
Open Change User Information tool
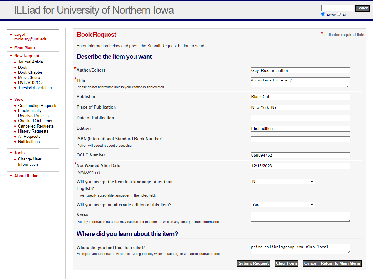click(x=30, y=162)
